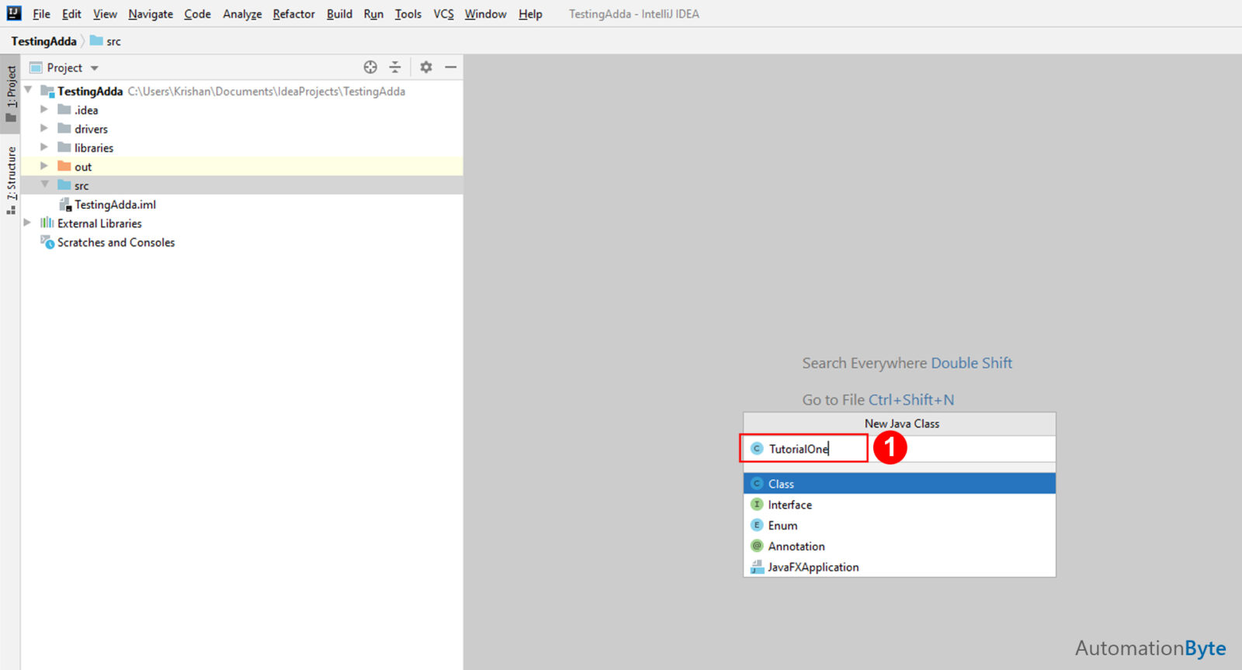Open the Project view dropdown arrow
The width and height of the screenshot is (1242, 670).
coord(95,68)
